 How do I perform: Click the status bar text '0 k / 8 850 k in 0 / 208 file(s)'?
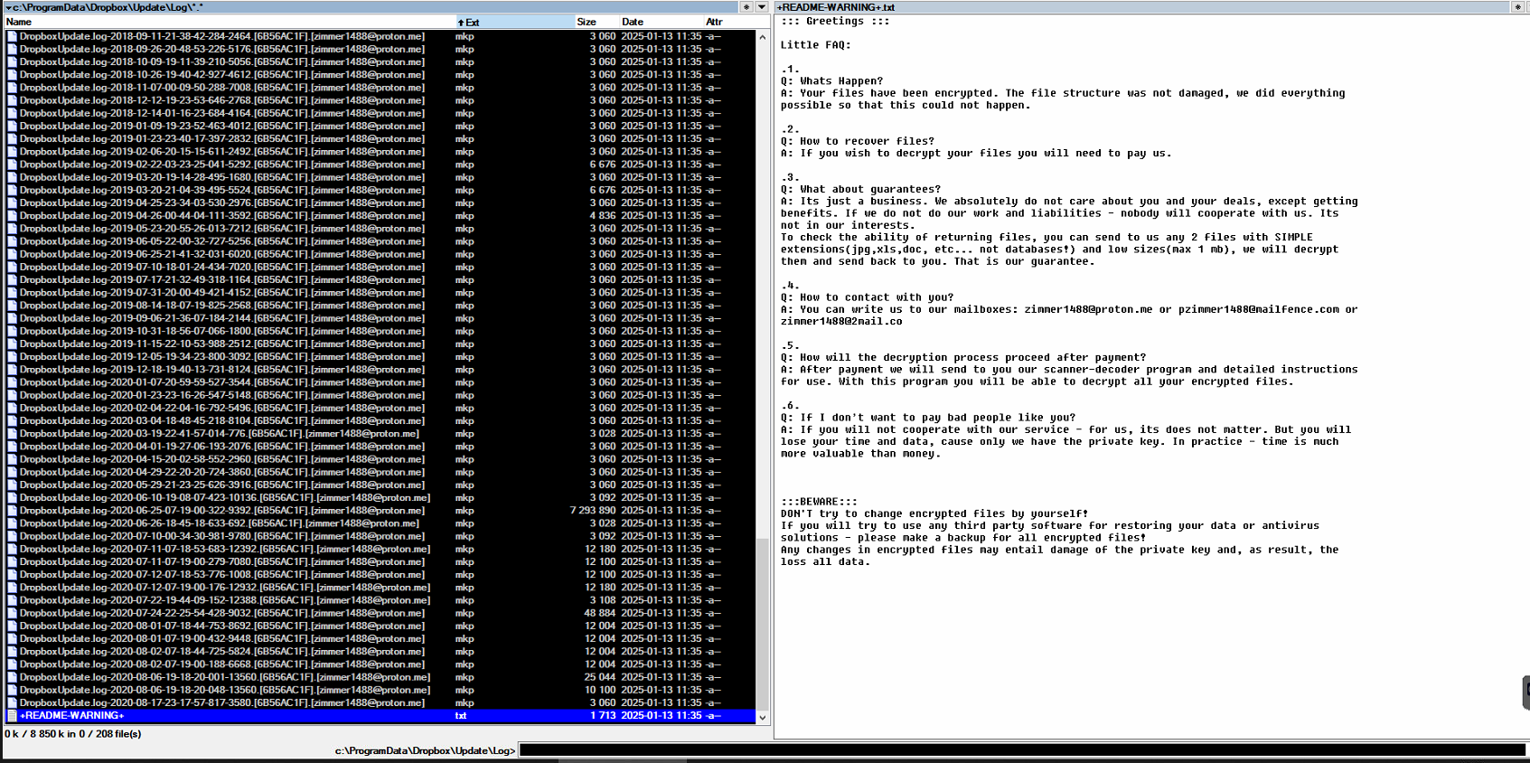click(x=73, y=734)
